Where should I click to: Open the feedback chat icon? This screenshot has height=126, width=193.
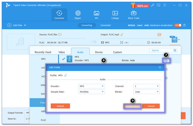click(159, 5)
